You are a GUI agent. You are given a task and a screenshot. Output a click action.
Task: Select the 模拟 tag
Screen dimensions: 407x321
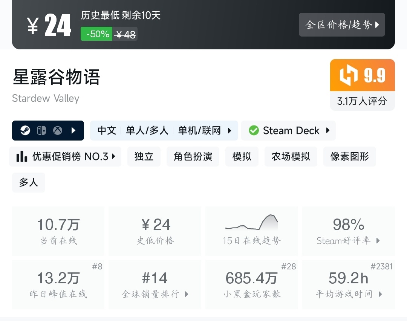click(242, 156)
